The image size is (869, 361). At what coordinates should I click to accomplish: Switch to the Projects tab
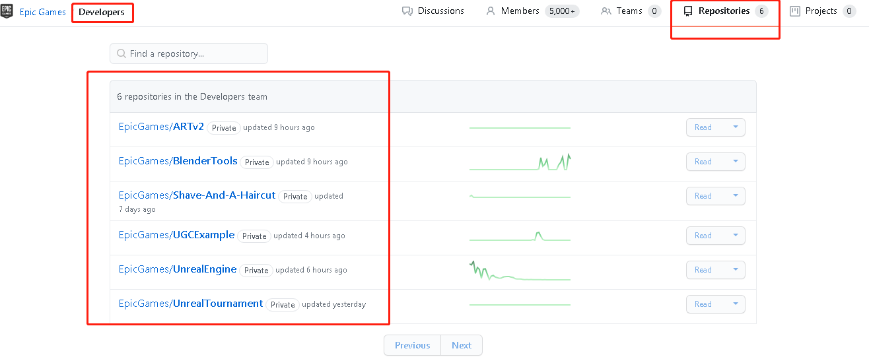tap(823, 11)
